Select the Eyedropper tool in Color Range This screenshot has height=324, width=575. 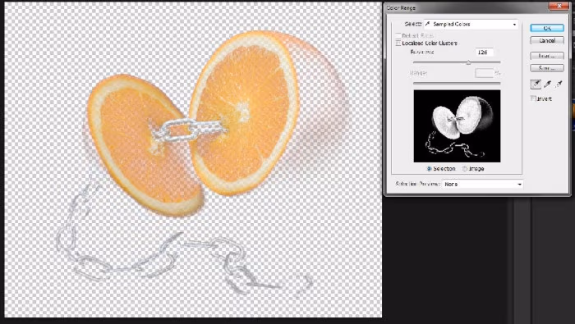536,84
